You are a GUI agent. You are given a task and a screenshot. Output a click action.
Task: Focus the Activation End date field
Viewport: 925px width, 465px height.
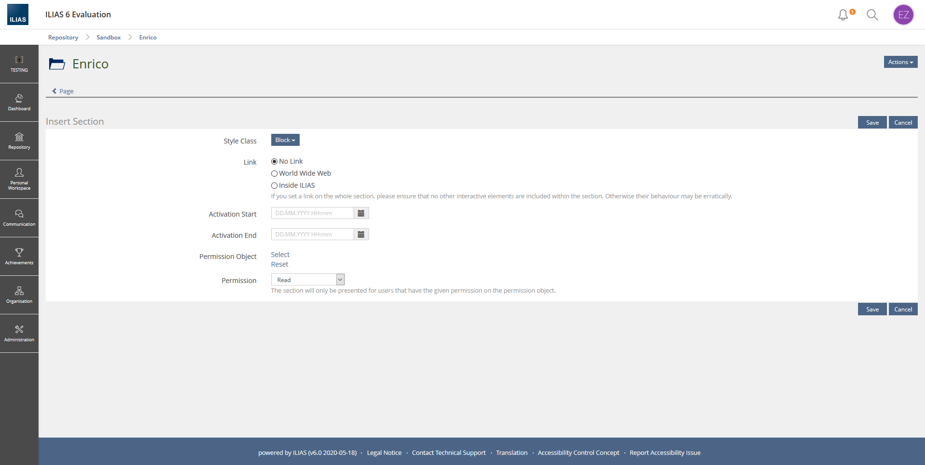pos(313,234)
